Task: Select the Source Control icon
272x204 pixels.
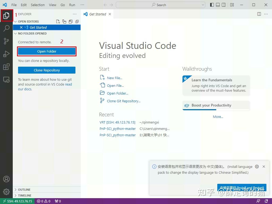Action: click(x=7, y=41)
